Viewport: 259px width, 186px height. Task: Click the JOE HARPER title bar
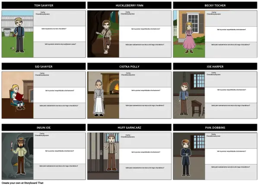[215, 66]
